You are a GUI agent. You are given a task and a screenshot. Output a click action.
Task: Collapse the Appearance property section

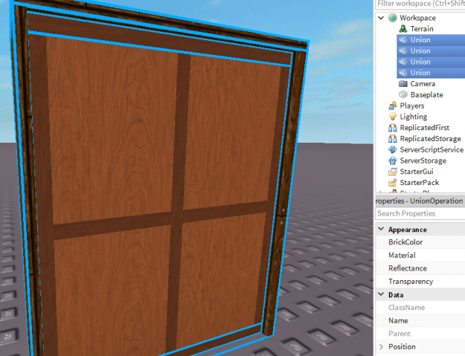click(x=382, y=229)
